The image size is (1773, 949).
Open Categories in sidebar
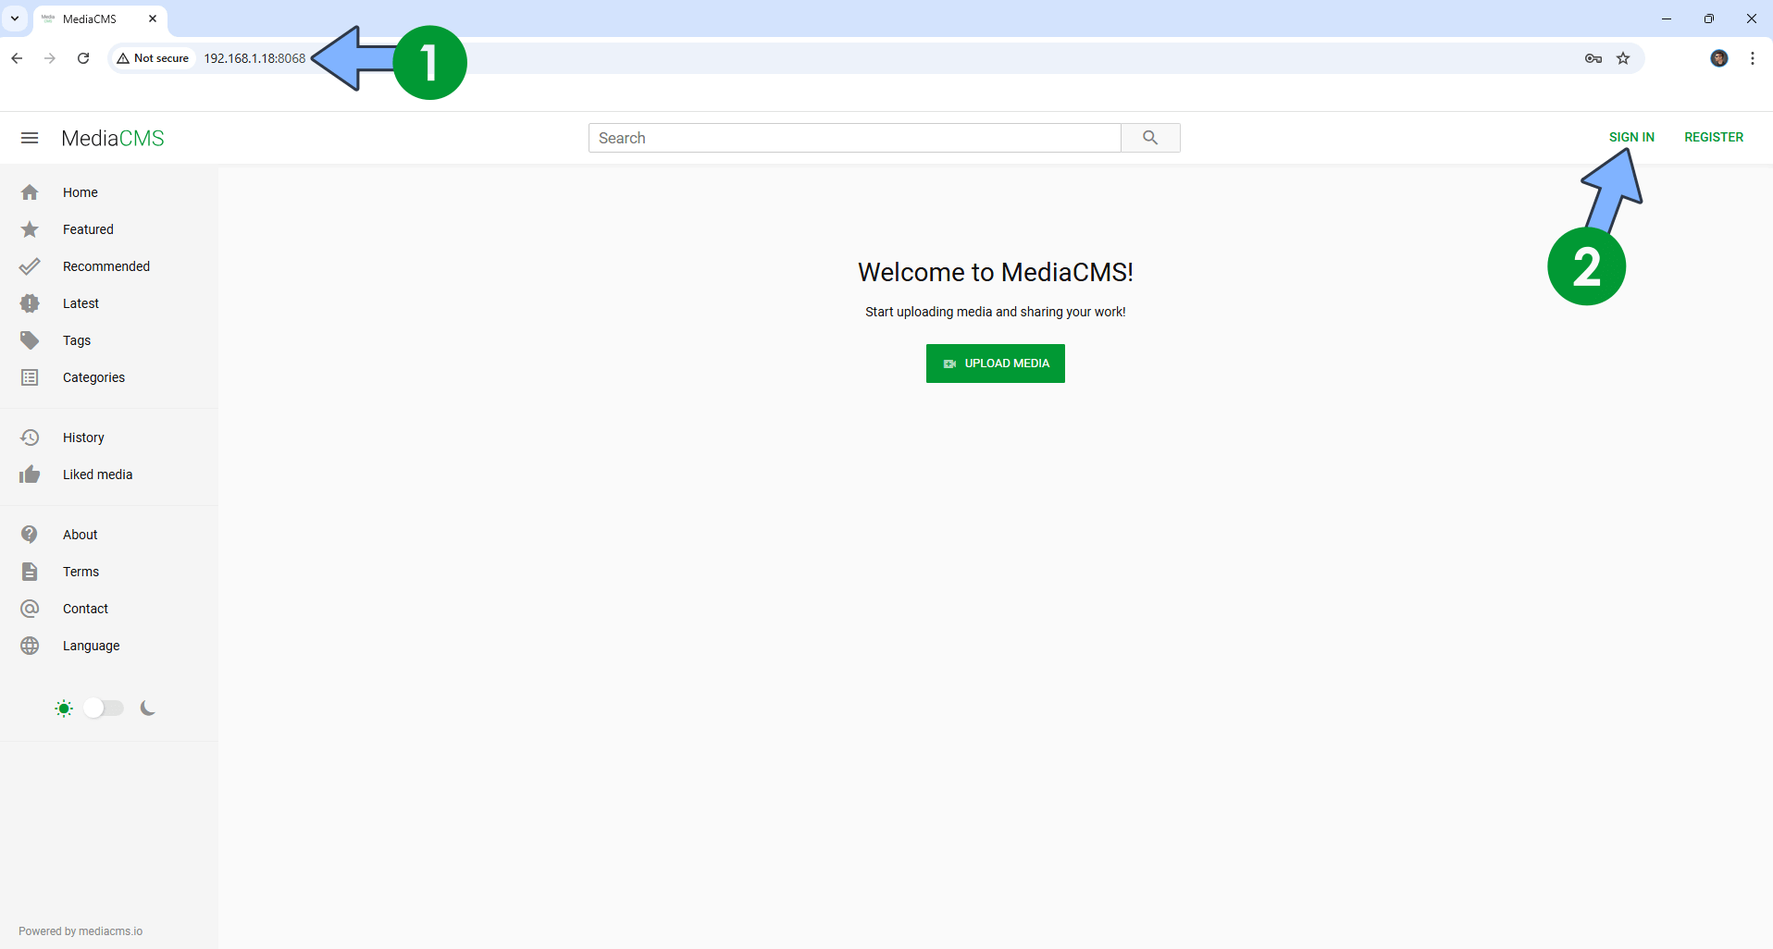(x=93, y=377)
